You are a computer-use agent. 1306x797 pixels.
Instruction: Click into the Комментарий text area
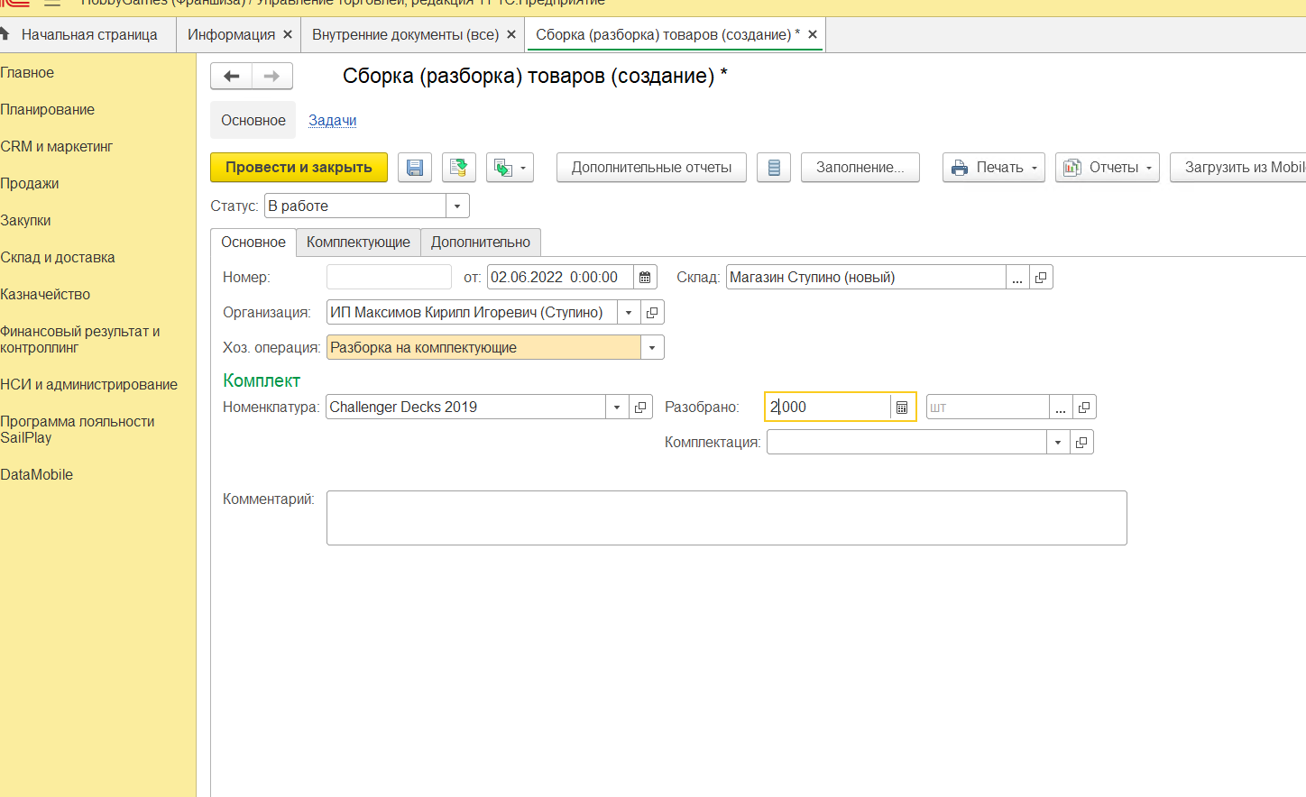727,518
